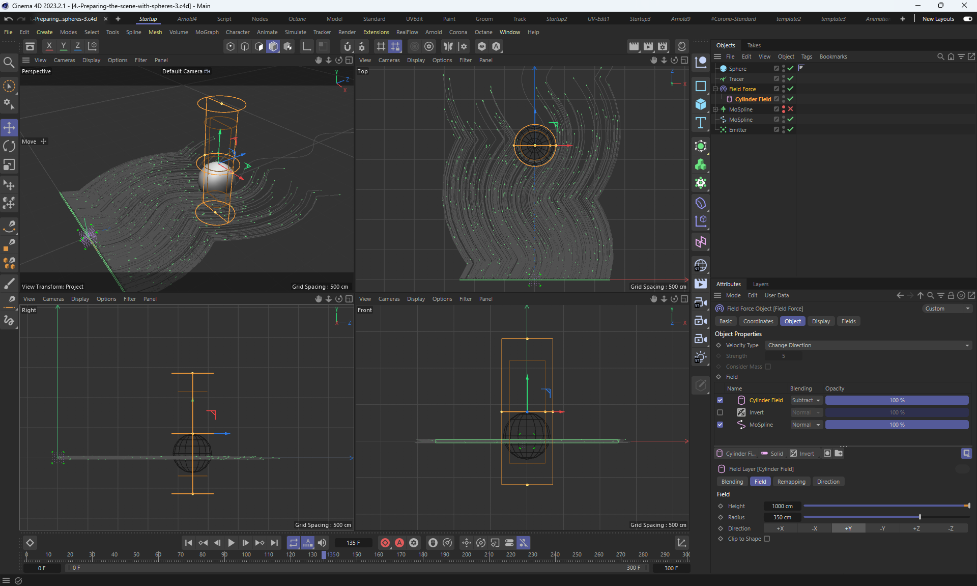Adjust the Radius slider
This screenshot has height=586, width=977.
(x=919, y=517)
